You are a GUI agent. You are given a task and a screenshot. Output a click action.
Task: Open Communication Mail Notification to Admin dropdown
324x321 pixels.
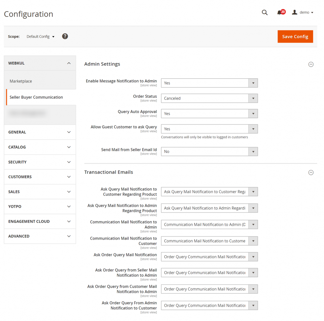[x=209, y=224]
